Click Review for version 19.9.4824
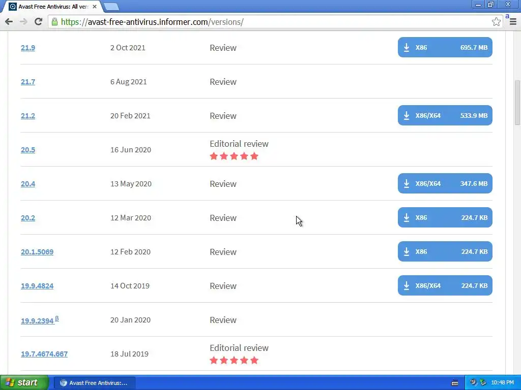This screenshot has height=390, width=521. (223, 286)
